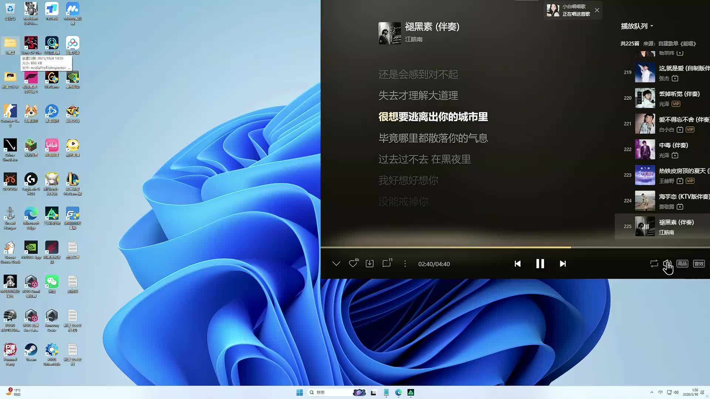Like the song with heart icon
This screenshot has height=399, width=710.
[353, 264]
